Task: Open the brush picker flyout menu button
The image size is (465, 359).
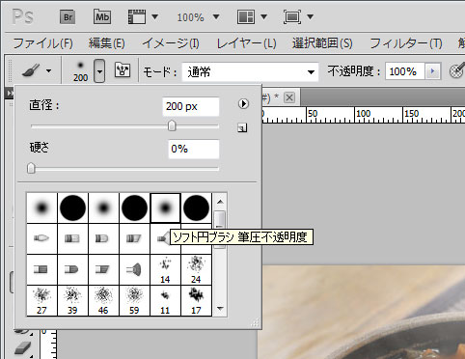Action: pos(243,103)
